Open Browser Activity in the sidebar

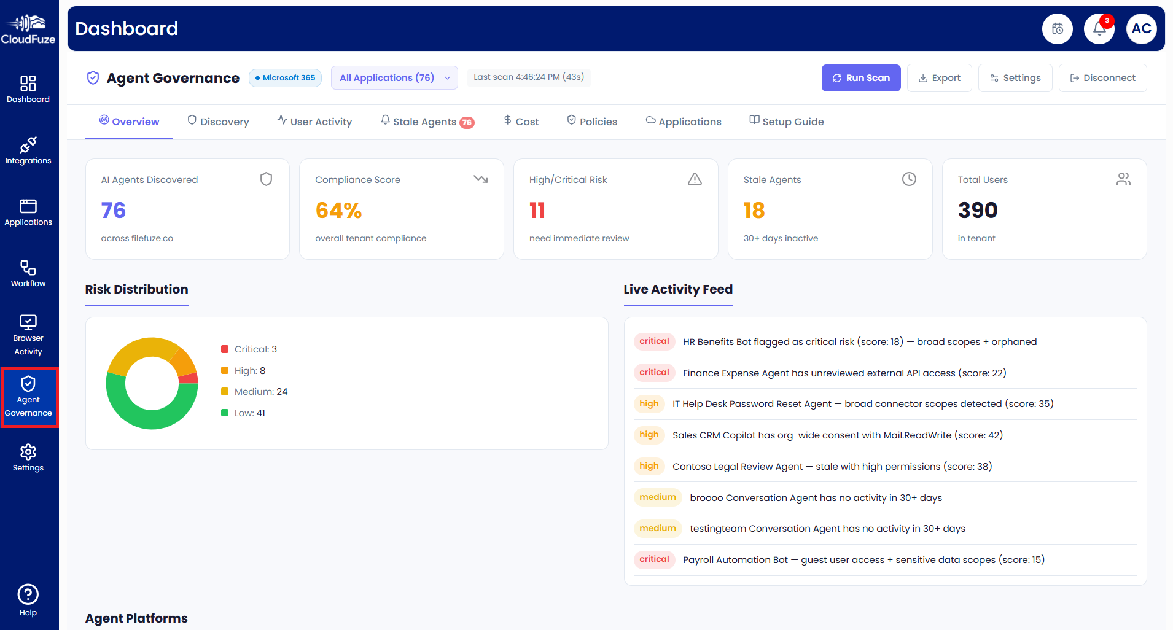28,335
